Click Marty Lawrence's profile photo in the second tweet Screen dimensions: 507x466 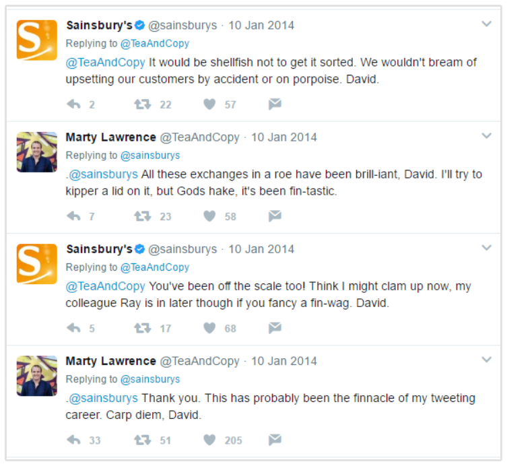(x=36, y=152)
